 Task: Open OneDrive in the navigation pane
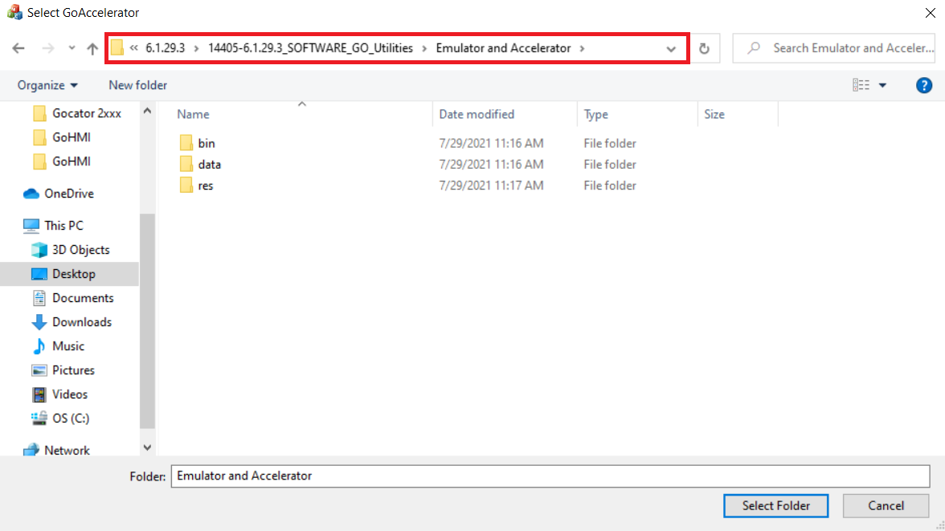(59, 194)
